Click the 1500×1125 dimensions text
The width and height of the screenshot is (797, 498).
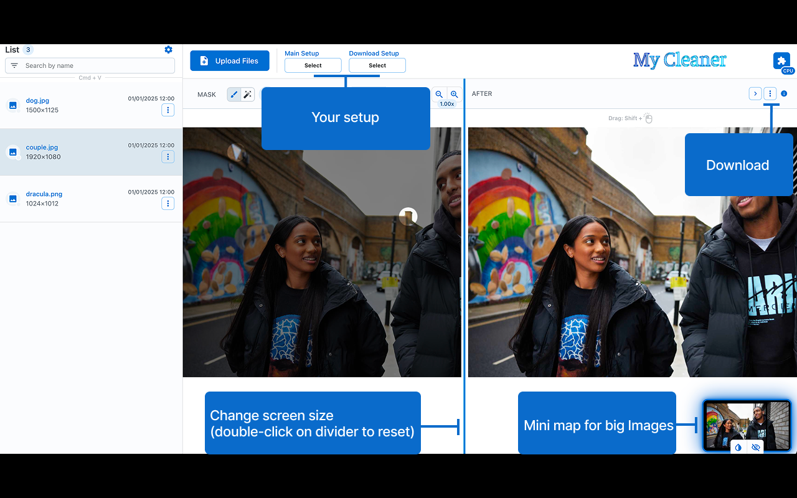point(42,110)
